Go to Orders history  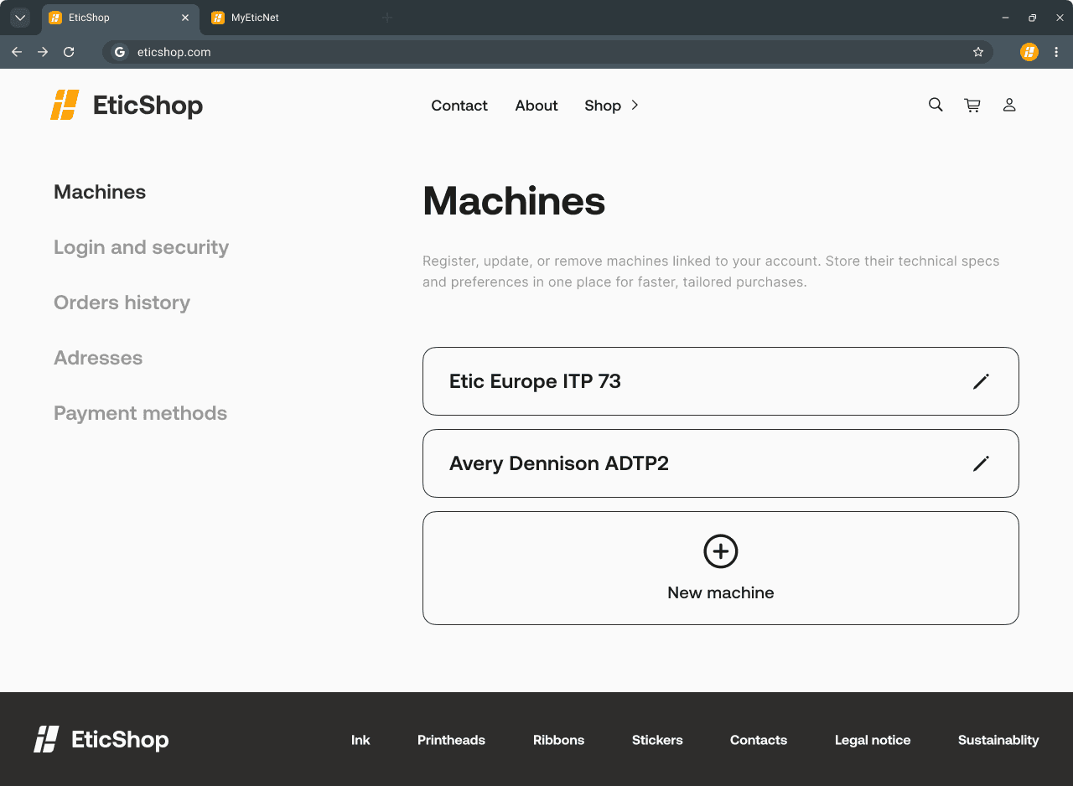tap(122, 303)
